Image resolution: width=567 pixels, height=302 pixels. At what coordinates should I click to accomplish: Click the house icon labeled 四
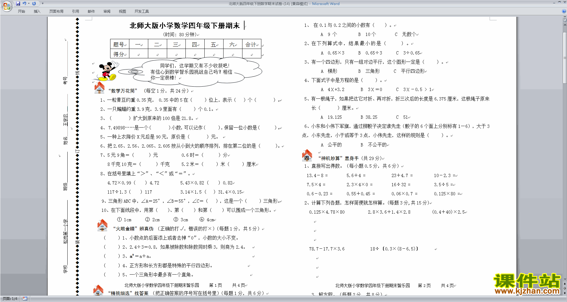click(307, 155)
